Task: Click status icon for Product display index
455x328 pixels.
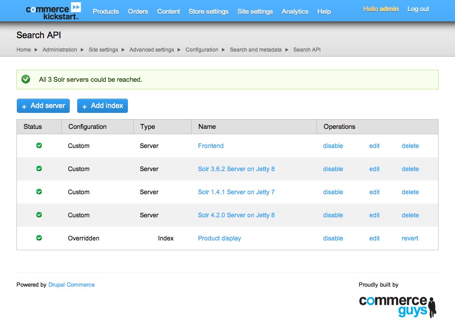Action: [39, 238]
